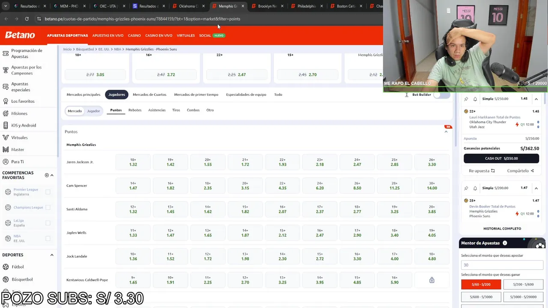The height and width of the screenshot is (308, 548).
Task: Select the Apuestas especiales icon
Action: pos(6,87)
